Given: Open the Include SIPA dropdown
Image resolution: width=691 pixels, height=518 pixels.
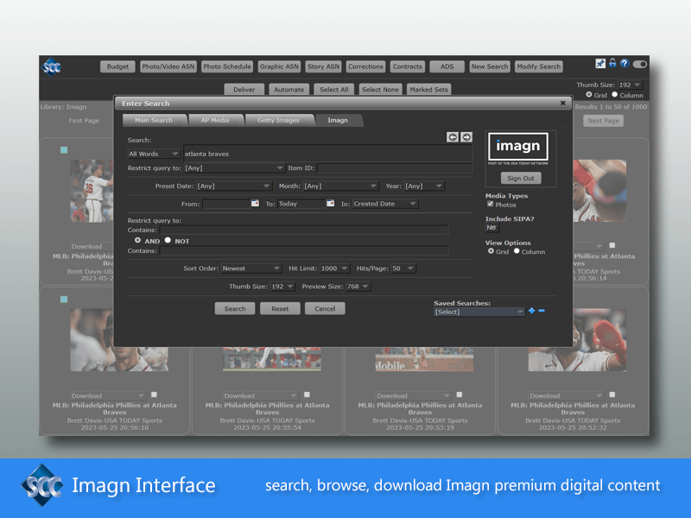Looking at the screenshot, I should [x=492, y=227].
